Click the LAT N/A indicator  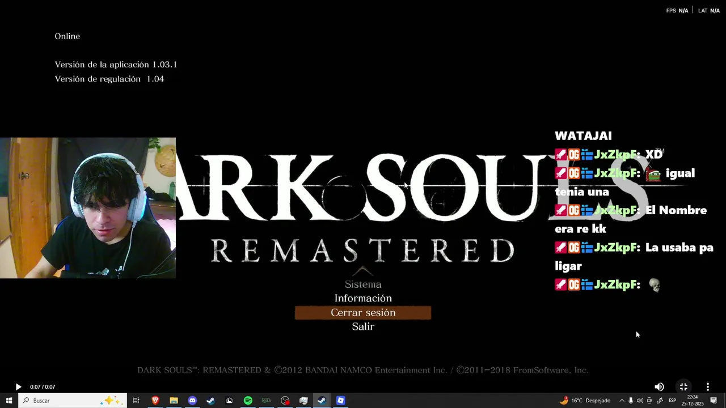[709, 11]
